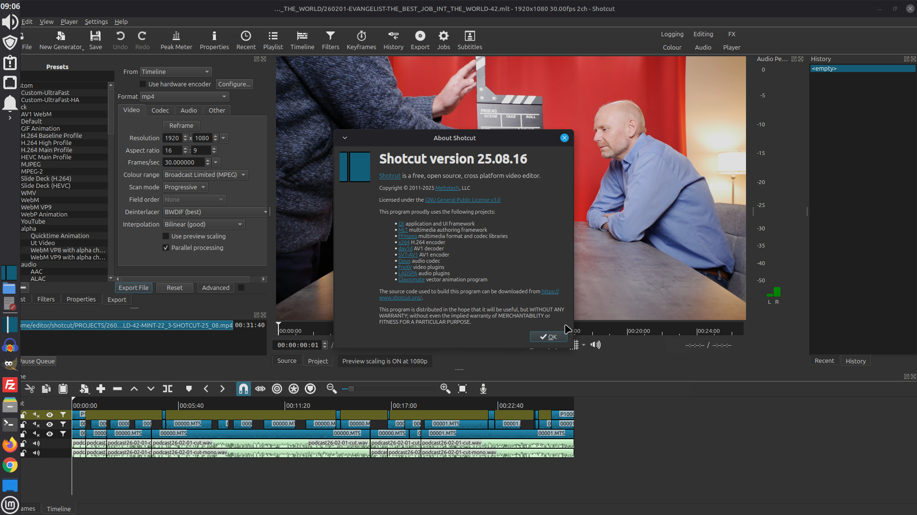The image size is (917, 515).
Task: Adjust the timeline zoom slider
Action: click(x=351, y=389)
